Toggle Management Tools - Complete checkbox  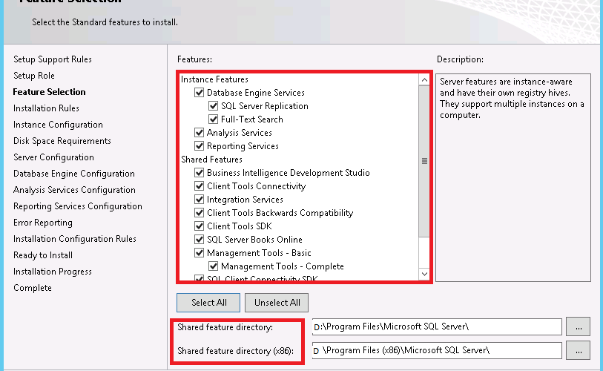pyautogui.click(x=213, y=266)
